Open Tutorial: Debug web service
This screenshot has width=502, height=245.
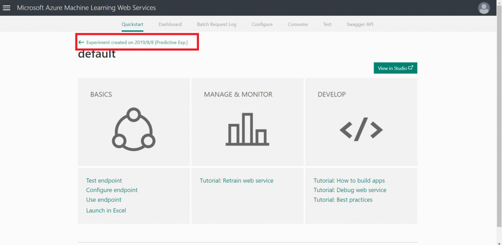coord(350,190)
